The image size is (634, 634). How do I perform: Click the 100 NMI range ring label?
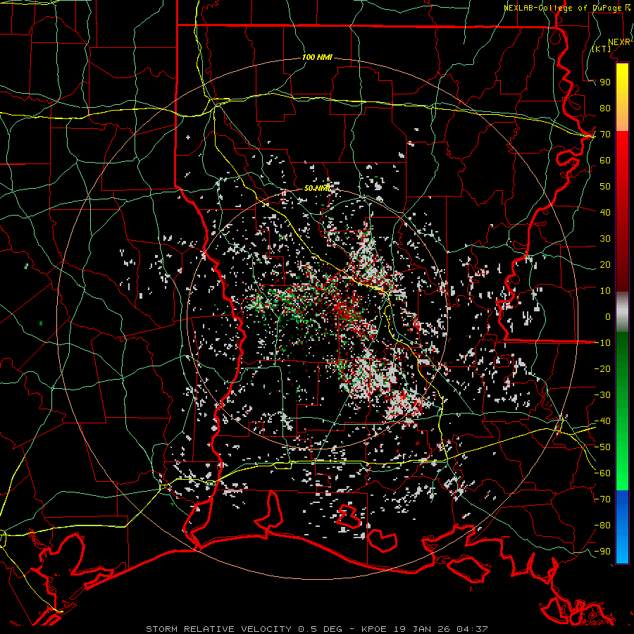coord(317,58)
